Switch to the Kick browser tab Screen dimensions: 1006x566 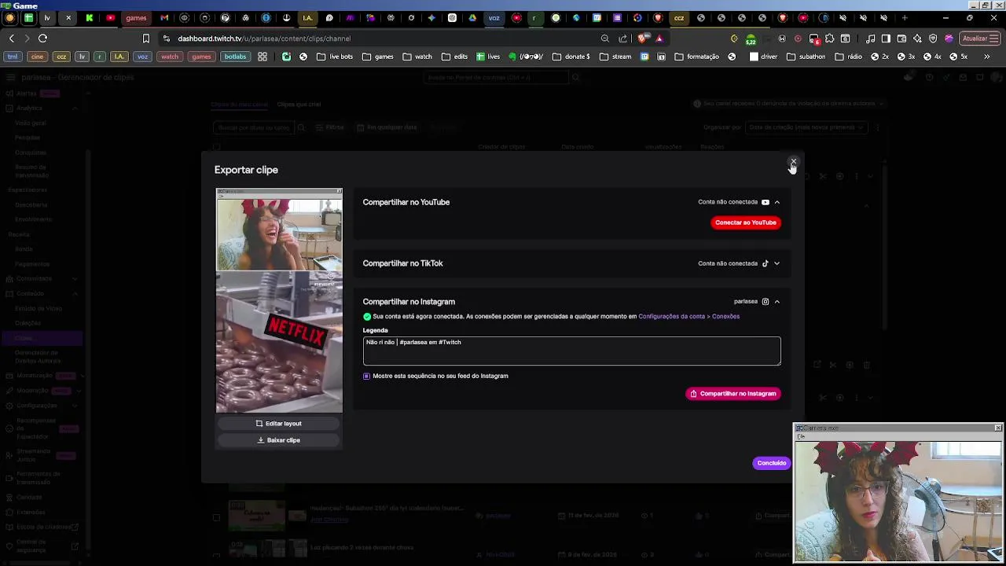pos(89,17)
